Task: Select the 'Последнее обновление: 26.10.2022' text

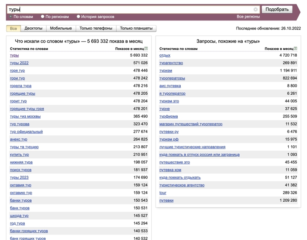Action: (x=269, y=29)
